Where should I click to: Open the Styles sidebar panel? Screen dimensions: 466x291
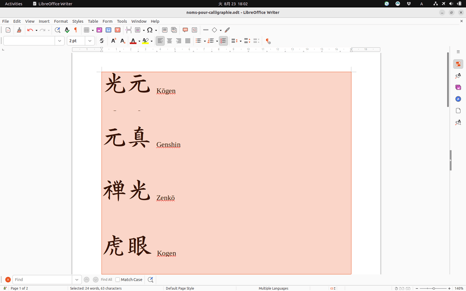[x=458, y=76]
